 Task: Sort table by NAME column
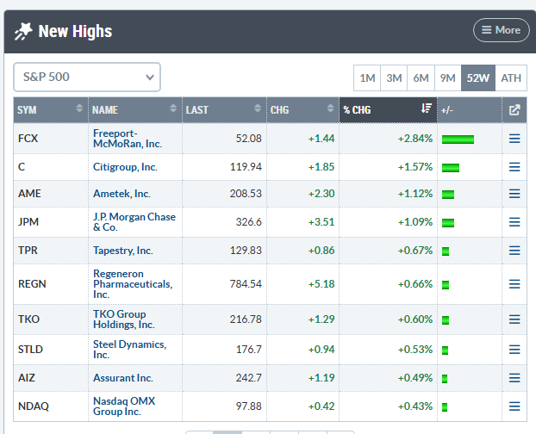[x=135, y=110]
